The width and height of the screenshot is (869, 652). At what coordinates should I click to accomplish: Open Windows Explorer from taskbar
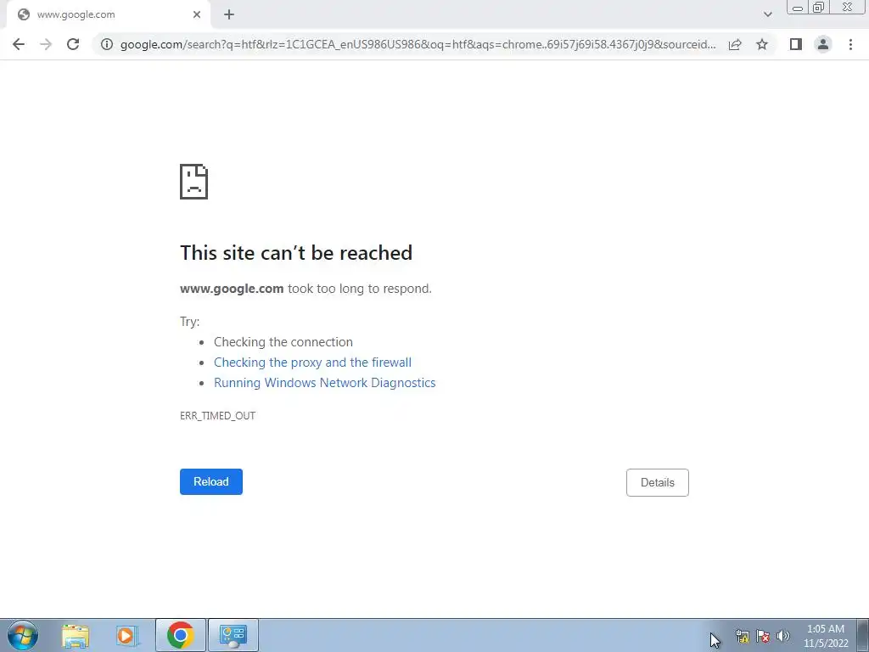75,635
